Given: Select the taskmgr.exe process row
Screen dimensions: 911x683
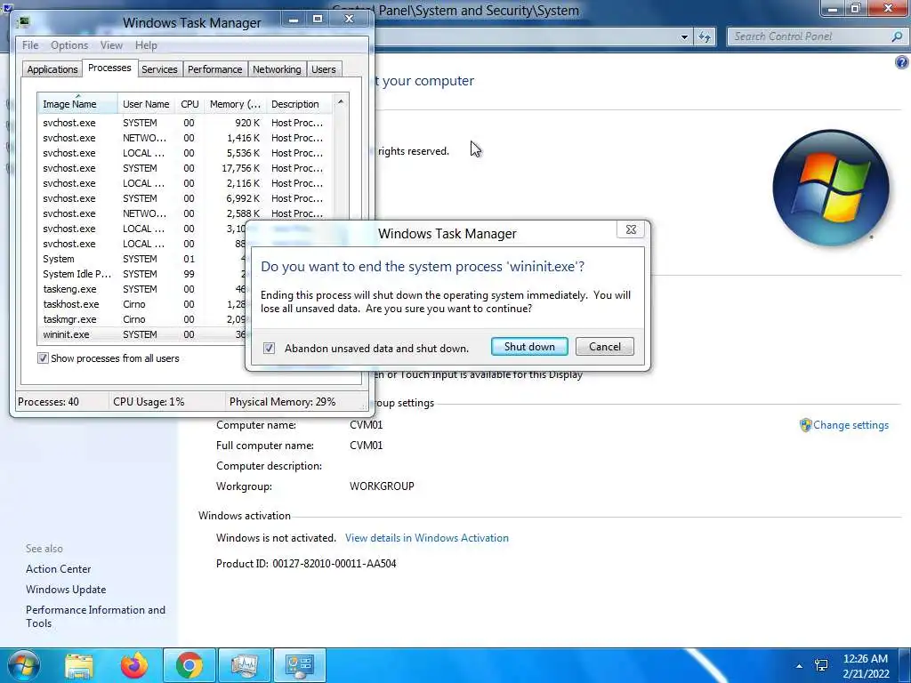Looking at the screenshot, I should point(142,319).
